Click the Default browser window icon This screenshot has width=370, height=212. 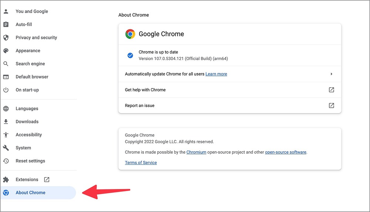click(6, 77)
